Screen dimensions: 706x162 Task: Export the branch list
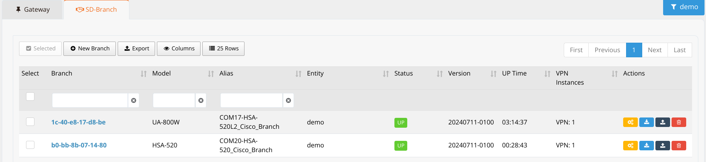(136, 49)
